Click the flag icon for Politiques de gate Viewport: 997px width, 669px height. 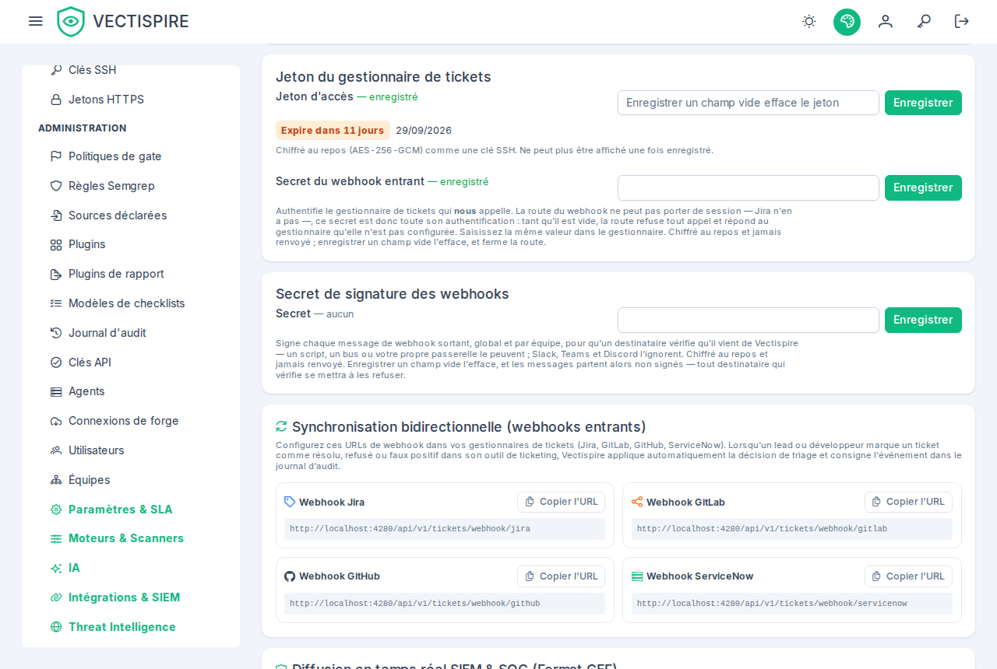click(56, 156)
